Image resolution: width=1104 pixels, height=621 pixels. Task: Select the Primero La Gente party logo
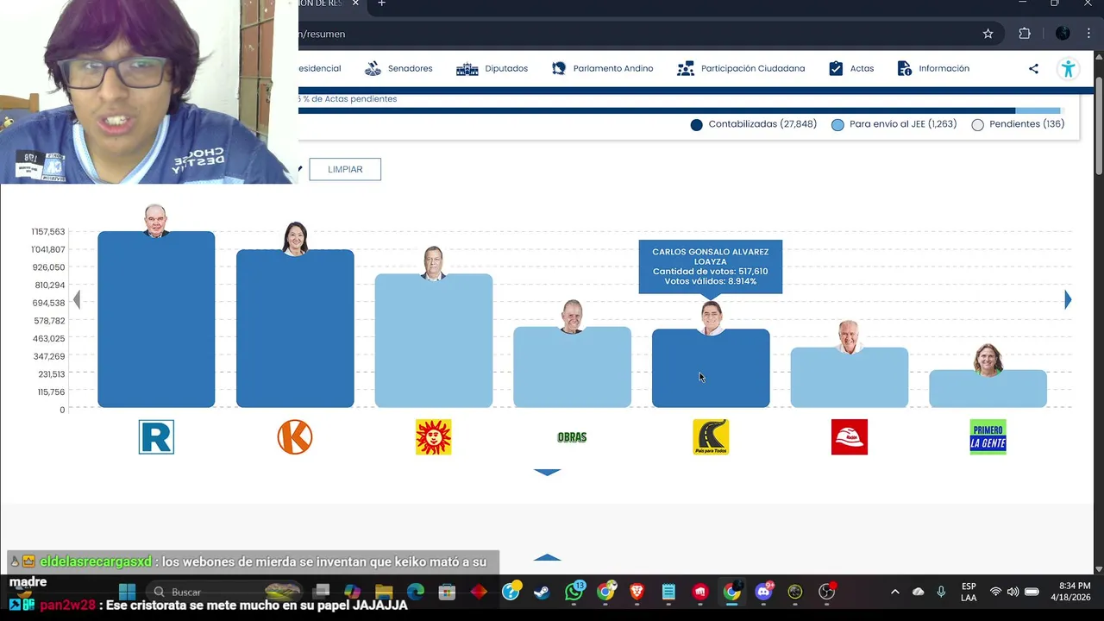(x=988, y=437)
